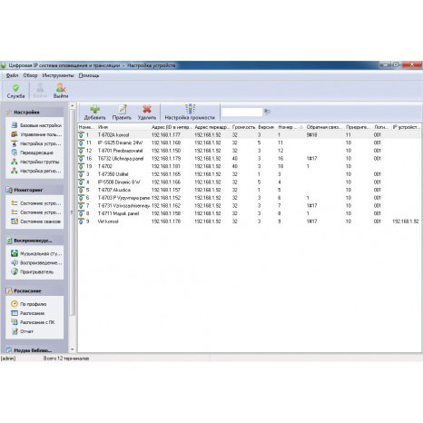Open the Инструменты menu
Screen dimensions: 423x423
pyautogui.click(x=58, y=75)
